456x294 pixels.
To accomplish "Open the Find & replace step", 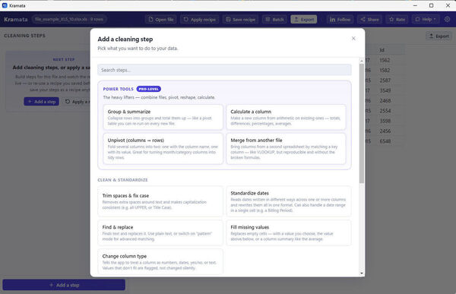I will (160, 232).
